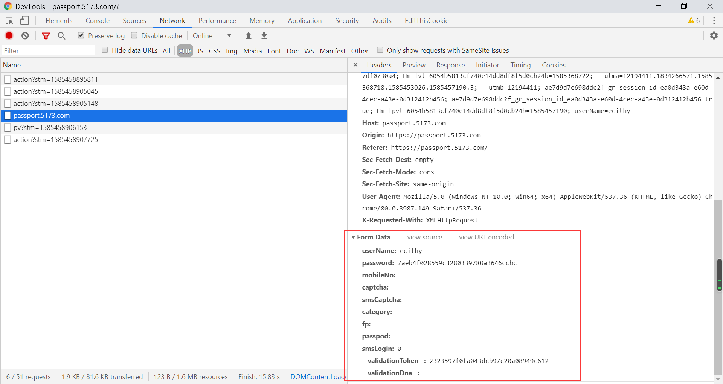Select request pv?stm=1585458906153
Image resolution: width=723 pixels, height=384 pixels.
click(174, 127)
